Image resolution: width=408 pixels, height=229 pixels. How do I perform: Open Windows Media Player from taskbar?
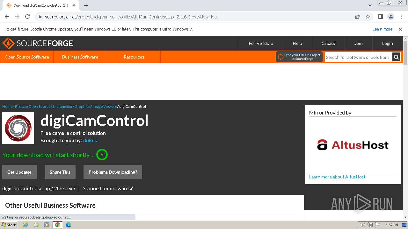point(47,225)
